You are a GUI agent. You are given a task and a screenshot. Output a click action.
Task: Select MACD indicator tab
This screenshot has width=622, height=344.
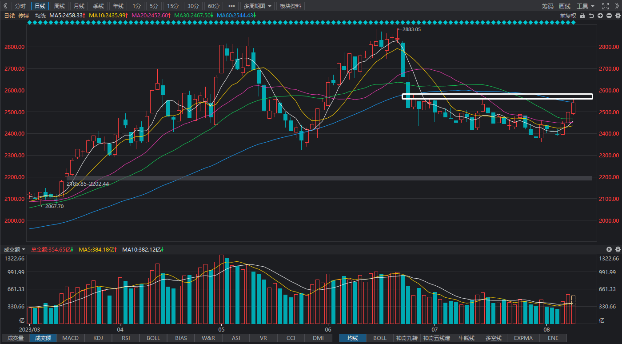click(71, 338)
